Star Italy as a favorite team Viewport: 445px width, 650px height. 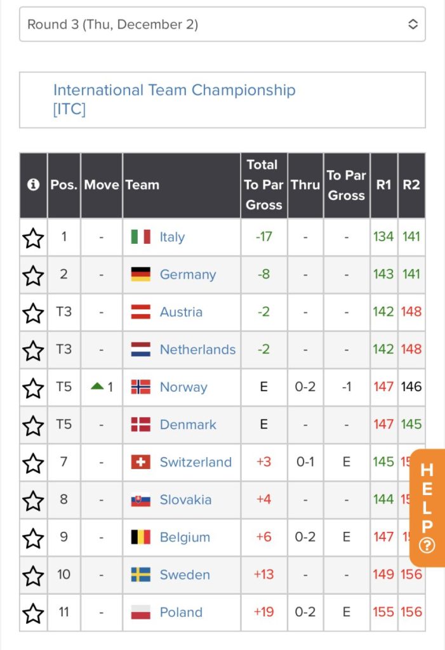pos(33,237)
